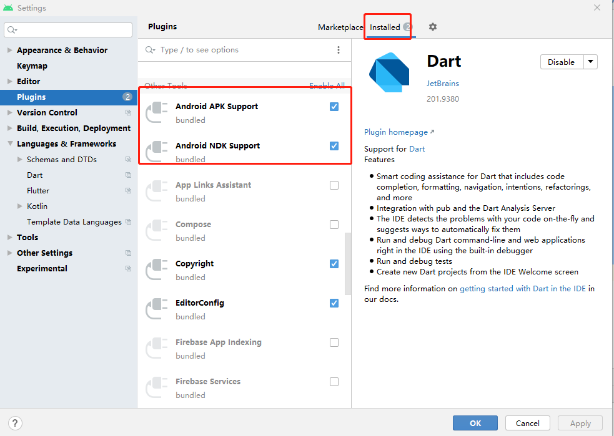Click the EditorConfig plugin icon
The width and height of the screenshot is (614, 436).
(157, 309)
